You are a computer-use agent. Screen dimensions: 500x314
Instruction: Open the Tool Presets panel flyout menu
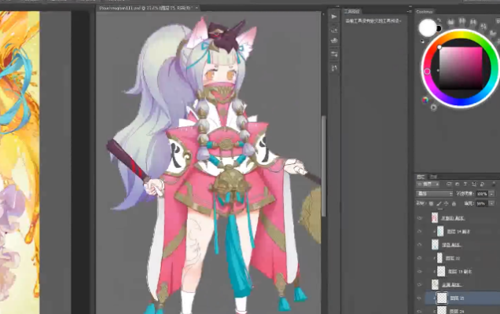tap(409, 12)
